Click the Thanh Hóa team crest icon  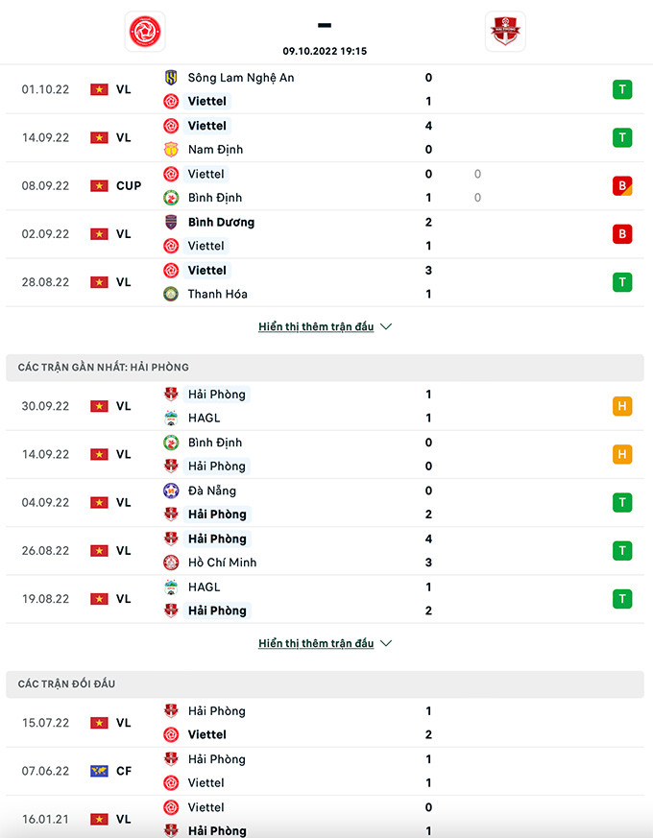171,294
